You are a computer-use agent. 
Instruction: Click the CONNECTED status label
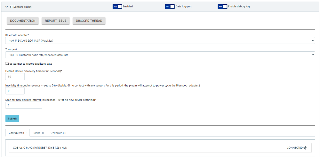[294, 148]
